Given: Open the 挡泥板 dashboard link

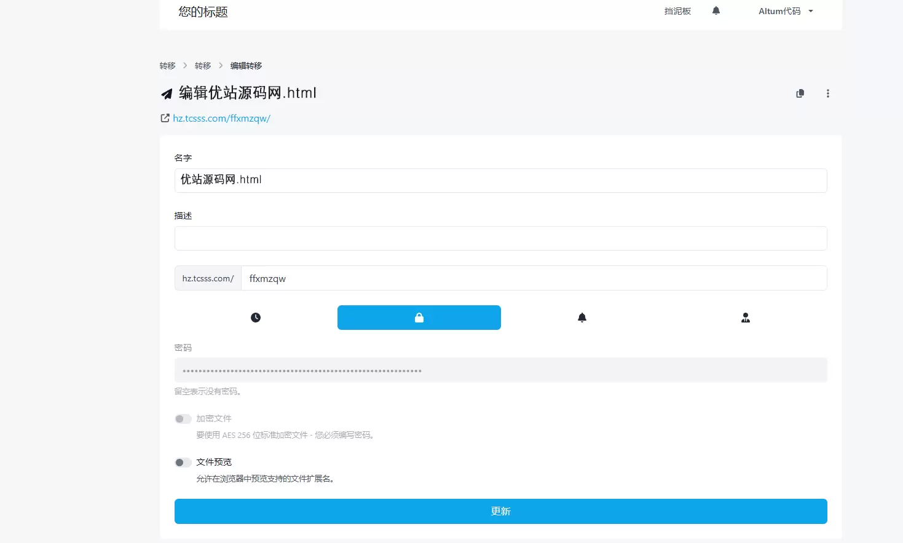Looking at the screenshot, I should pos(677,11).
